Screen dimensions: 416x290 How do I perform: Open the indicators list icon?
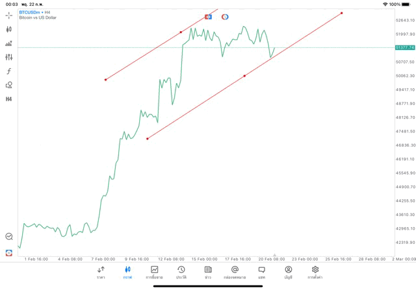point(9,43)
